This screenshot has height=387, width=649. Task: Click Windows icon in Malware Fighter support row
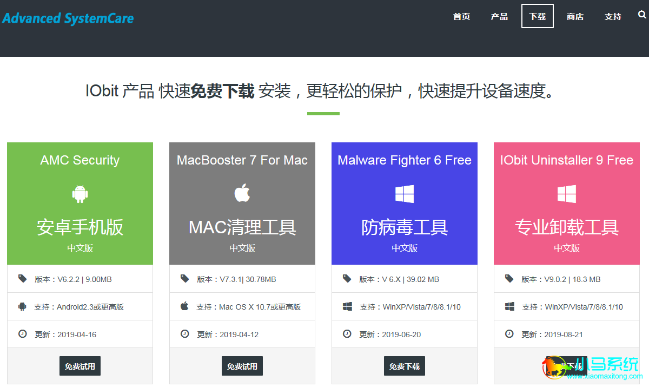click(x=347, y=306)
